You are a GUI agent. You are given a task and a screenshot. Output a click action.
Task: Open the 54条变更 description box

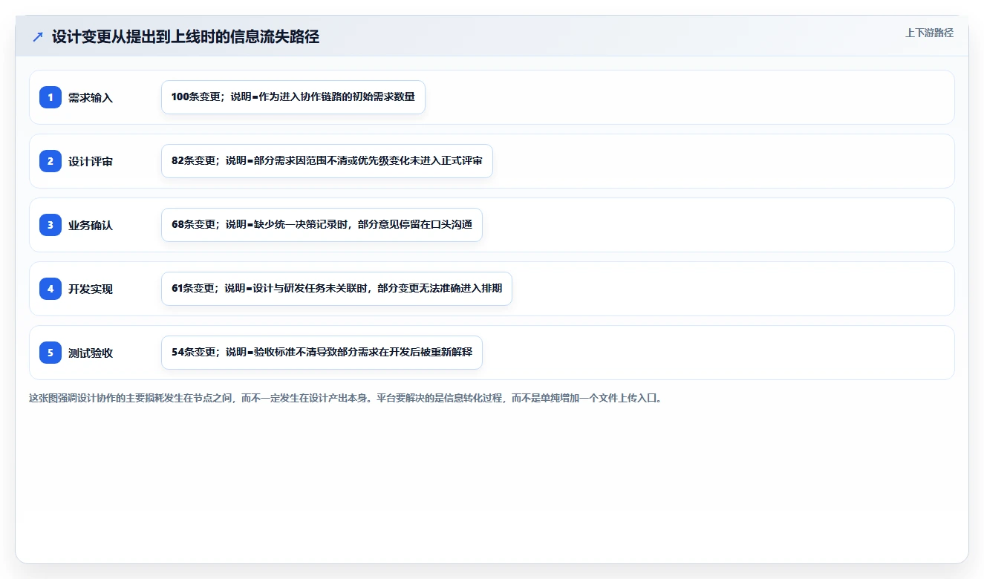point(322,353)
